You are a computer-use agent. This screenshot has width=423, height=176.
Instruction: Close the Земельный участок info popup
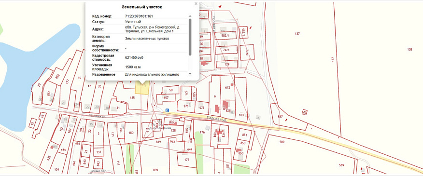pyautogui.click(x=196, y=4)
